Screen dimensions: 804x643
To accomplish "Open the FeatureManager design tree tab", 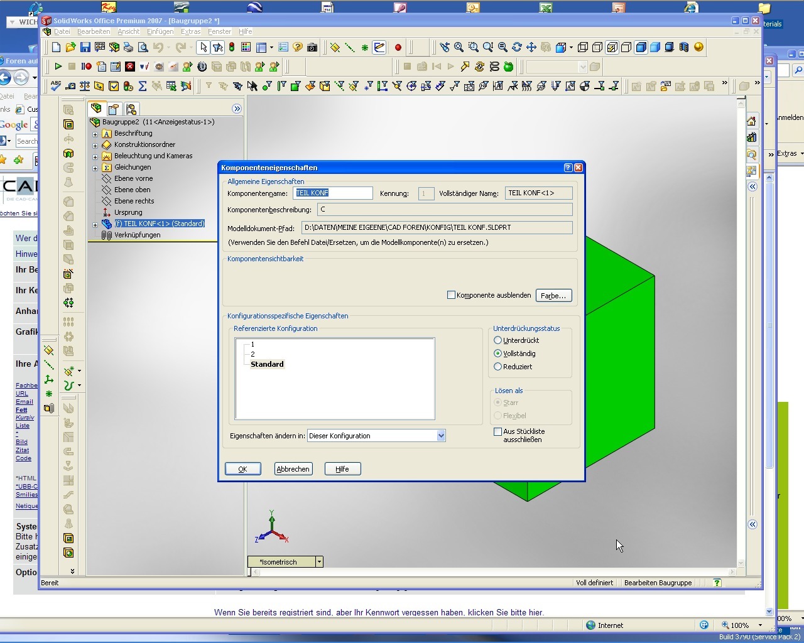I will (97, 109).
